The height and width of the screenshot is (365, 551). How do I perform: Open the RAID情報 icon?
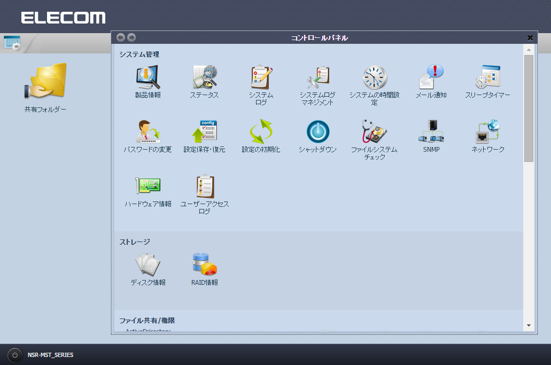pyautogui.click(x=205, y=264)
